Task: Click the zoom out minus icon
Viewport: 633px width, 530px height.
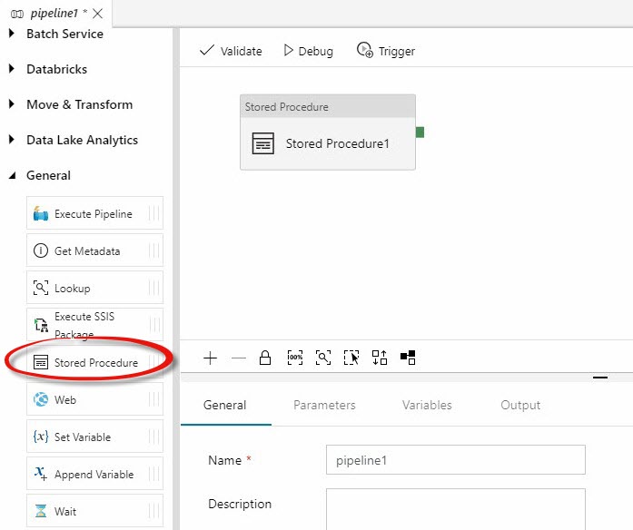Action: pyautogui.click(x=238, y=358)
